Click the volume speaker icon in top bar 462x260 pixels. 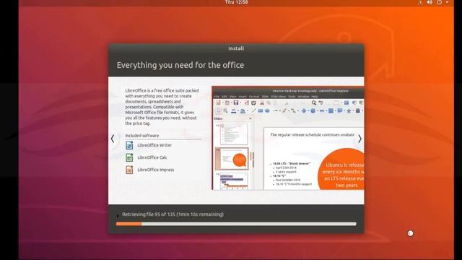tap(430, 2)
